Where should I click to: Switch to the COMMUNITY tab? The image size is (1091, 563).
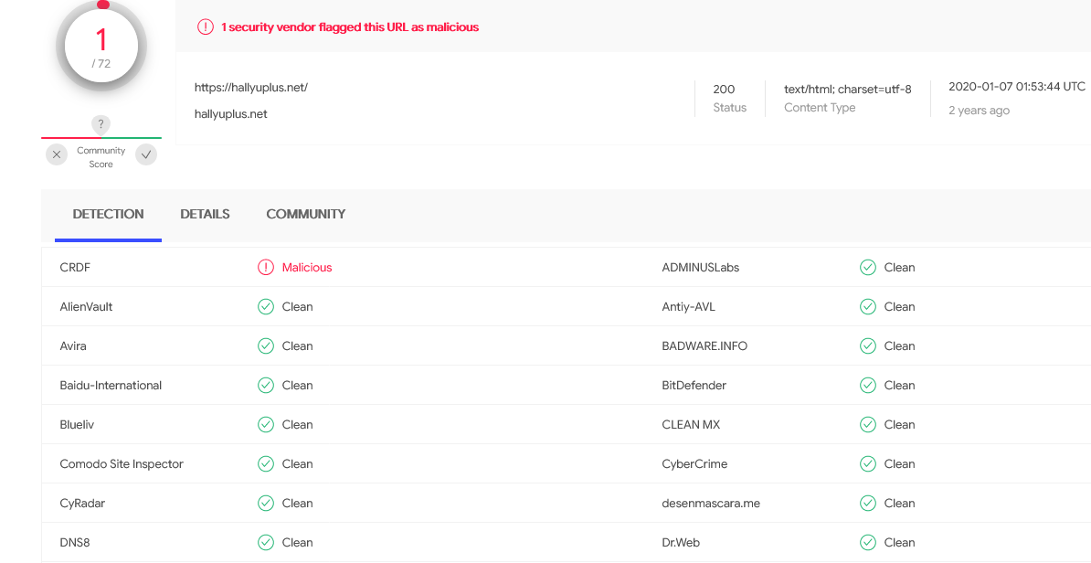tap(305, 215)
